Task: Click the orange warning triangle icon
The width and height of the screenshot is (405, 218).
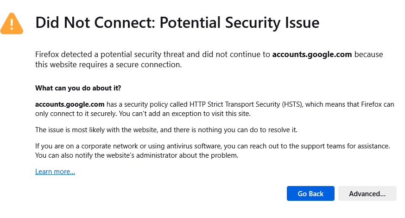Action: click(12, 24)
